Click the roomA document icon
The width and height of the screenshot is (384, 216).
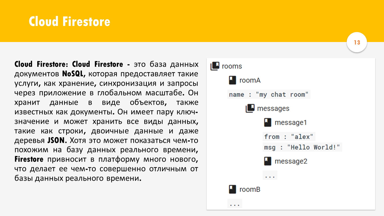tap(232, 80)
